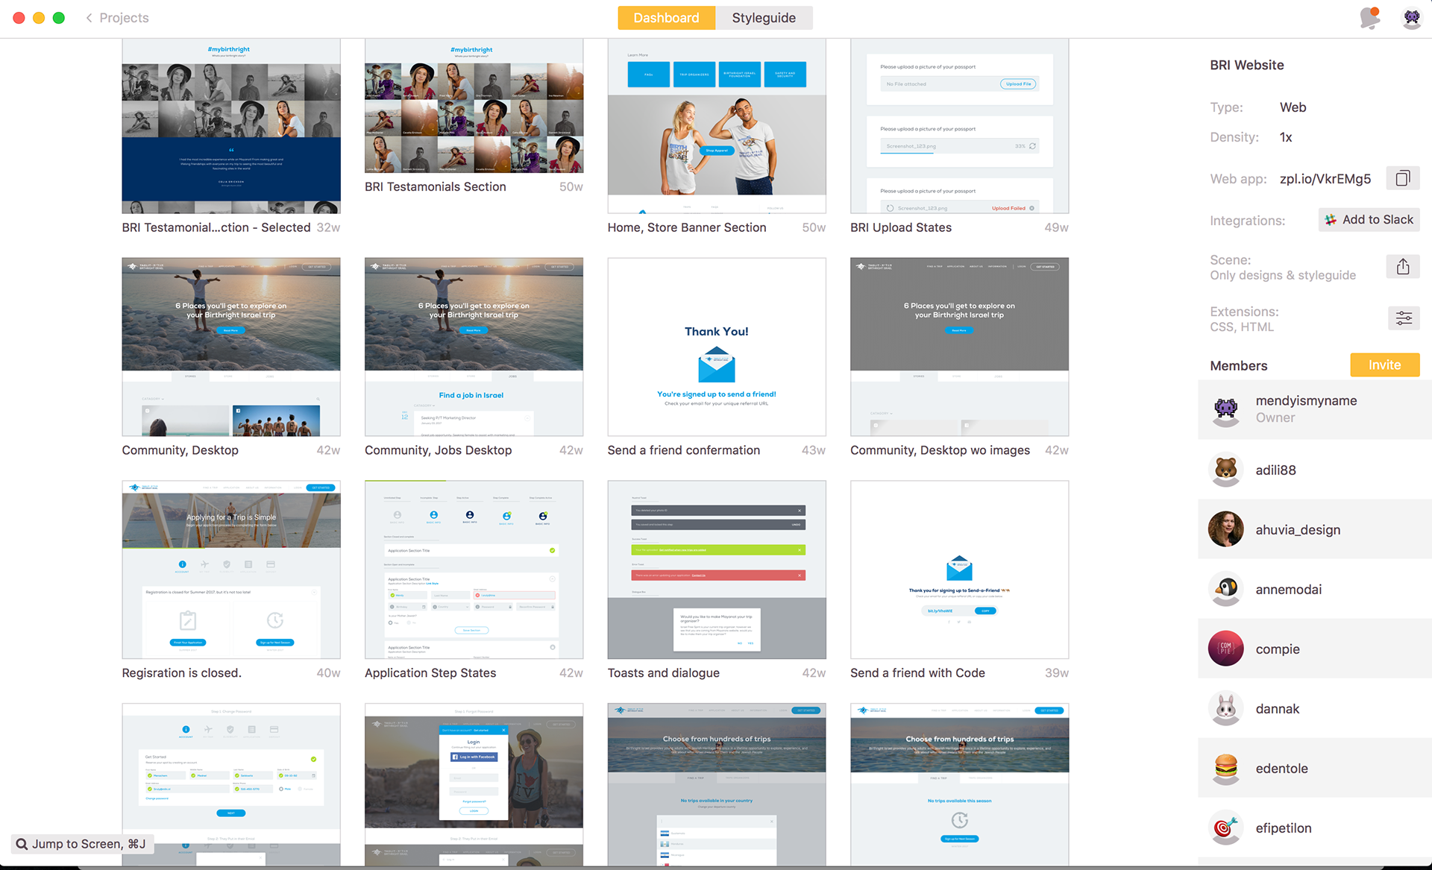Screen dimensions: 1432x870
Task: Share the scene export icon
Action: [x=1402, y=267]
